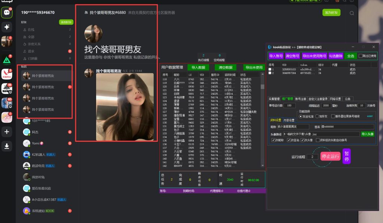Open 系统通知 bell notification chat
Screen dimensions: 383x223
[x=27, y=211]
